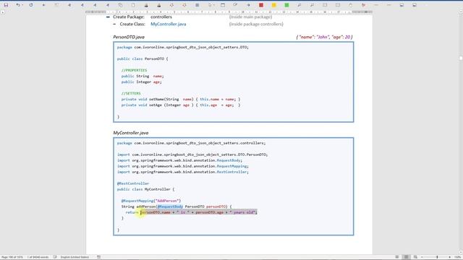Screen dimensions: 463x260
Task: Switch to Web Layout view icon
Action: tap(415, 257)
